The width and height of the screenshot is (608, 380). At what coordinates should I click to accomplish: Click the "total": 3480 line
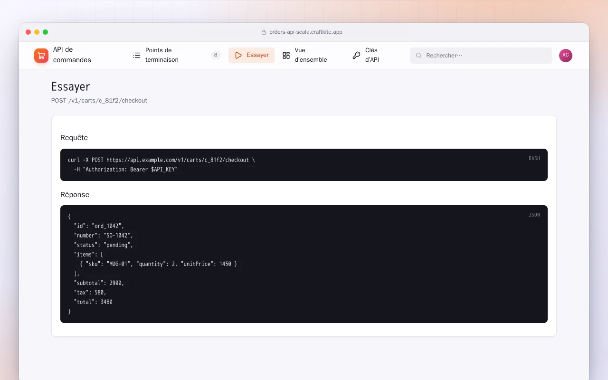tap(93, 302)
